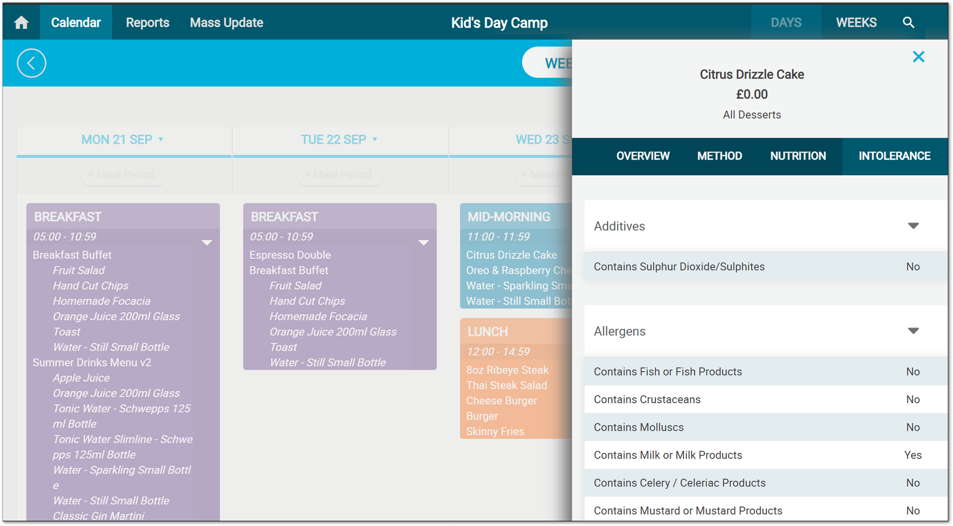
Task: Click the back arrow circle button
Action: [x=31, y=63]
